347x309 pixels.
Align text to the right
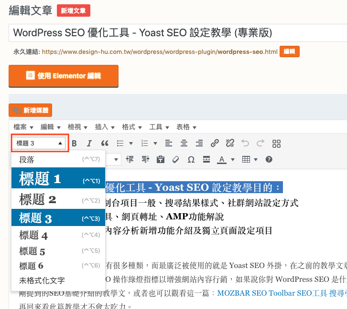(x=199, y=144)
